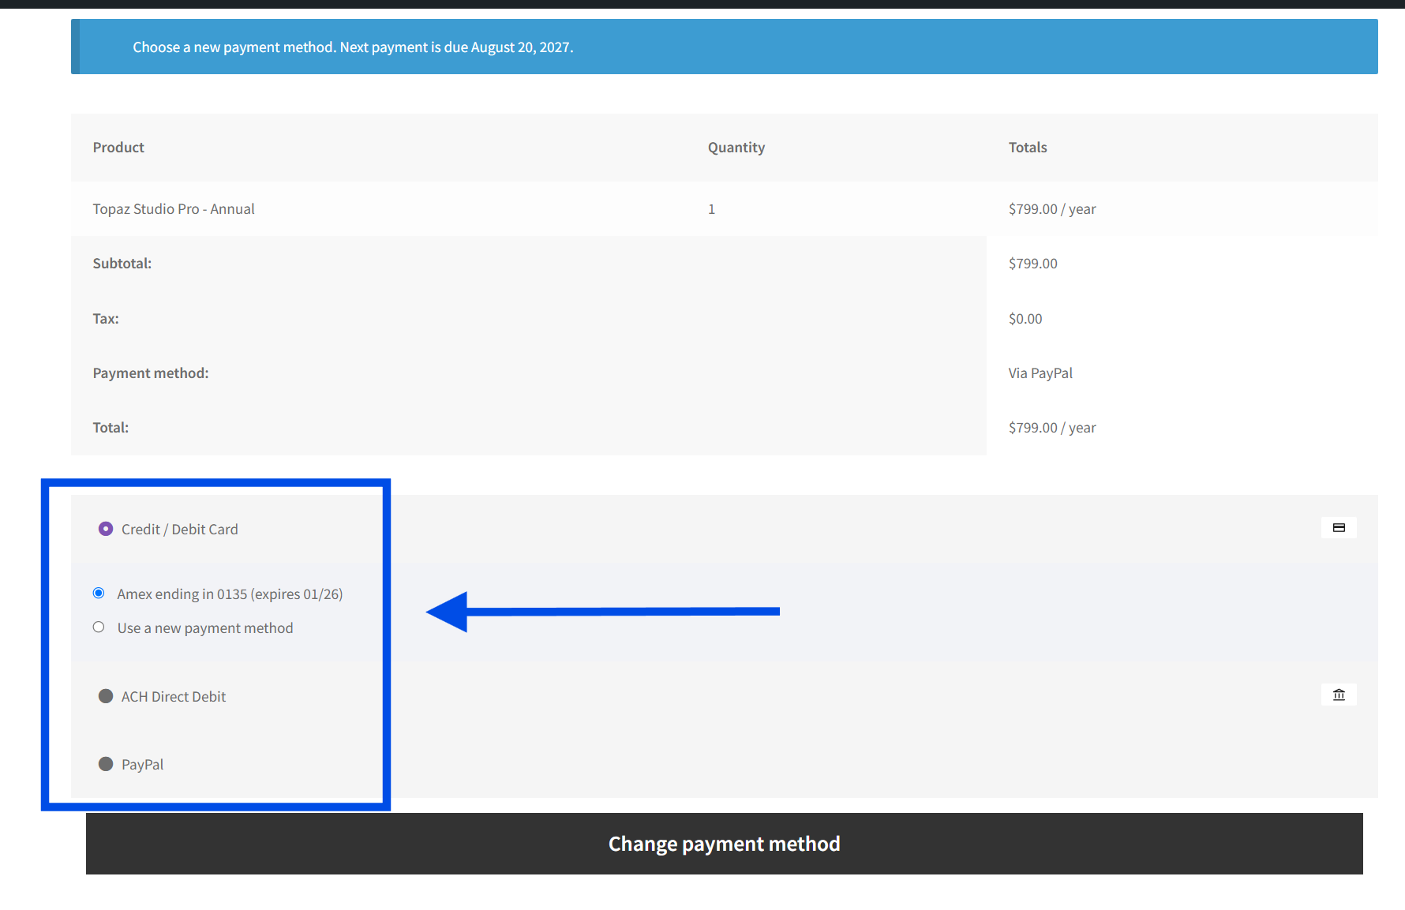Click the Topaz Studio Pro - Annual product name
1405x910 pixels.
click(x=174, y=209)
